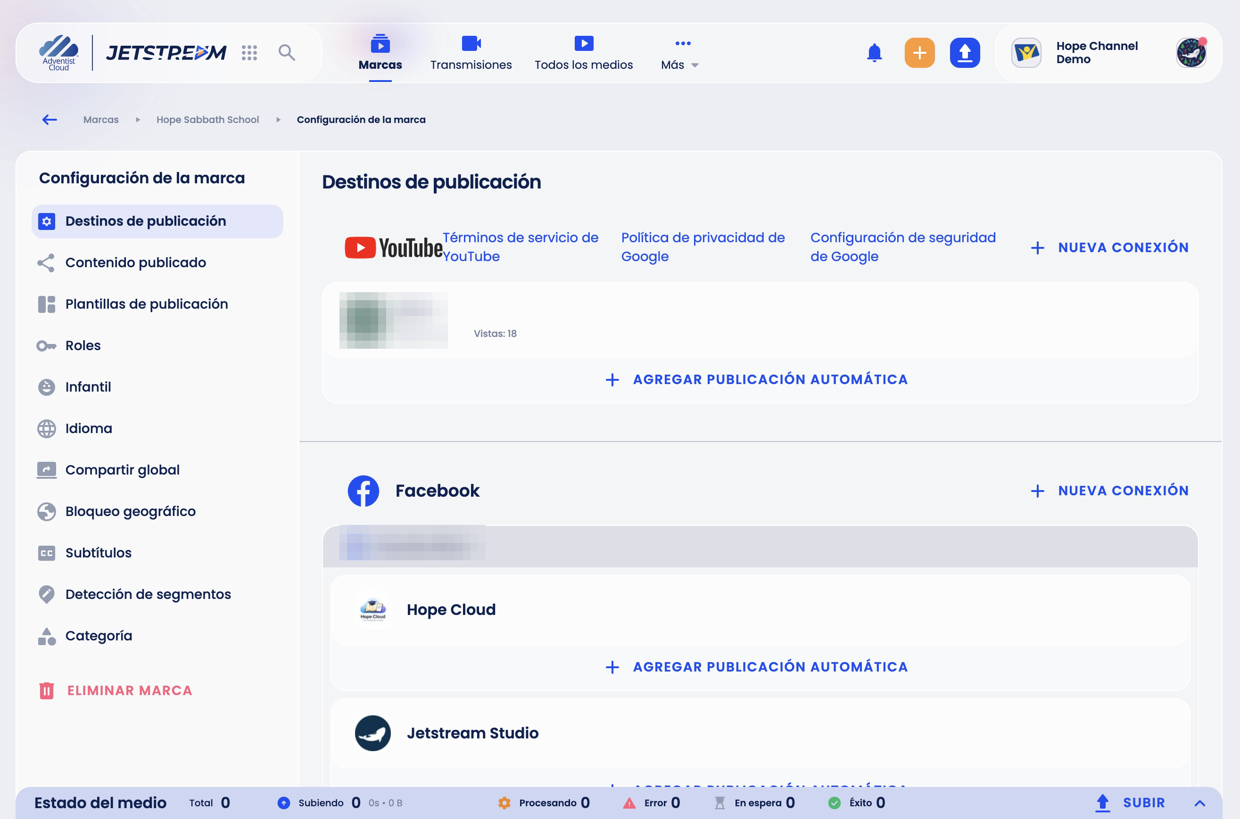This screenshot has height=819, width=1240.
Task: Click NUEVA CONEXIÓN for YouTube
Action: (1109, 247)
